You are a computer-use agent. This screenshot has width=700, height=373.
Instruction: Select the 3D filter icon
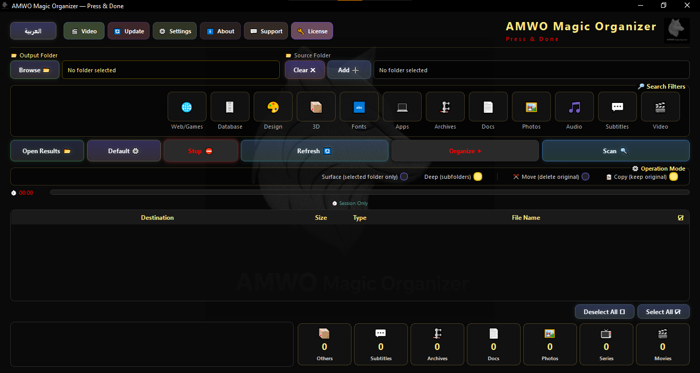pos(316,107)
